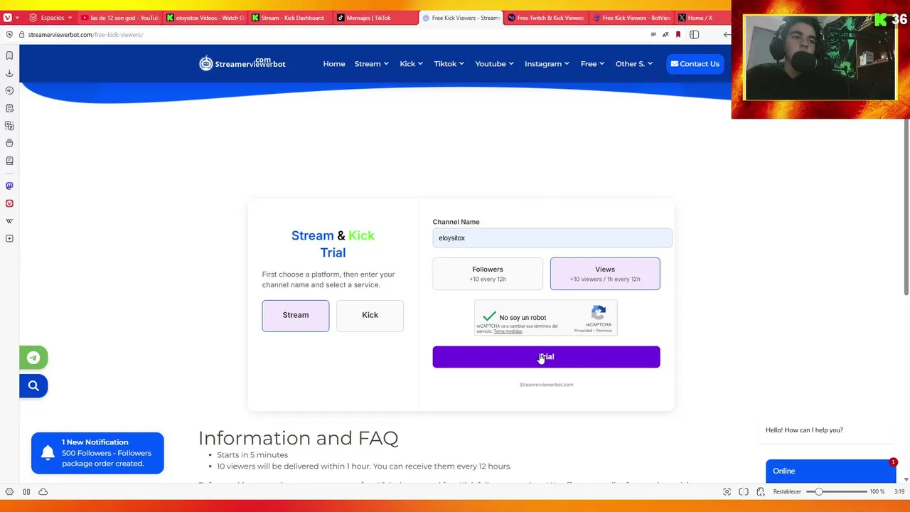Select the Views service option
Screen dimensions: 910x512
(605, 274)
